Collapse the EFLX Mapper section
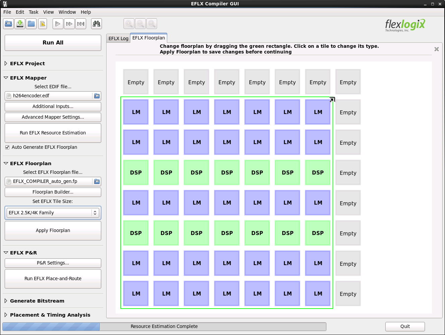Screen dimensions: 445x335 click(x=6, y=78)
